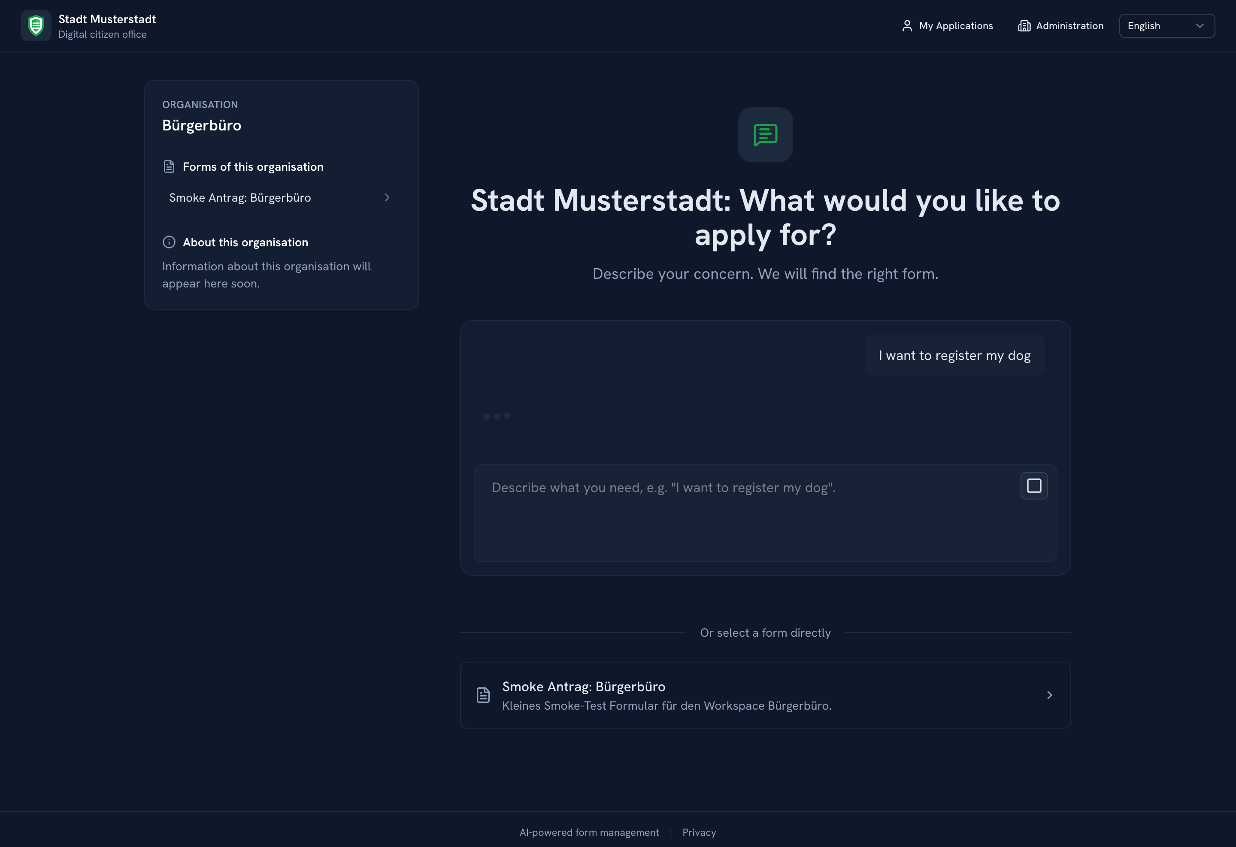The height and width of the screenshot is (847, 1236).
Task: Click the green shield logo icon
Action: point(36,25)
